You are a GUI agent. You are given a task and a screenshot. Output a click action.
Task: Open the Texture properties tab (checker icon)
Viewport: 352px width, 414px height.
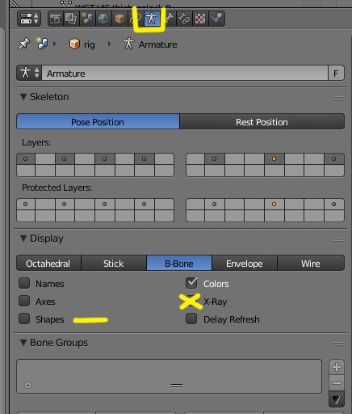pos(200,19)
